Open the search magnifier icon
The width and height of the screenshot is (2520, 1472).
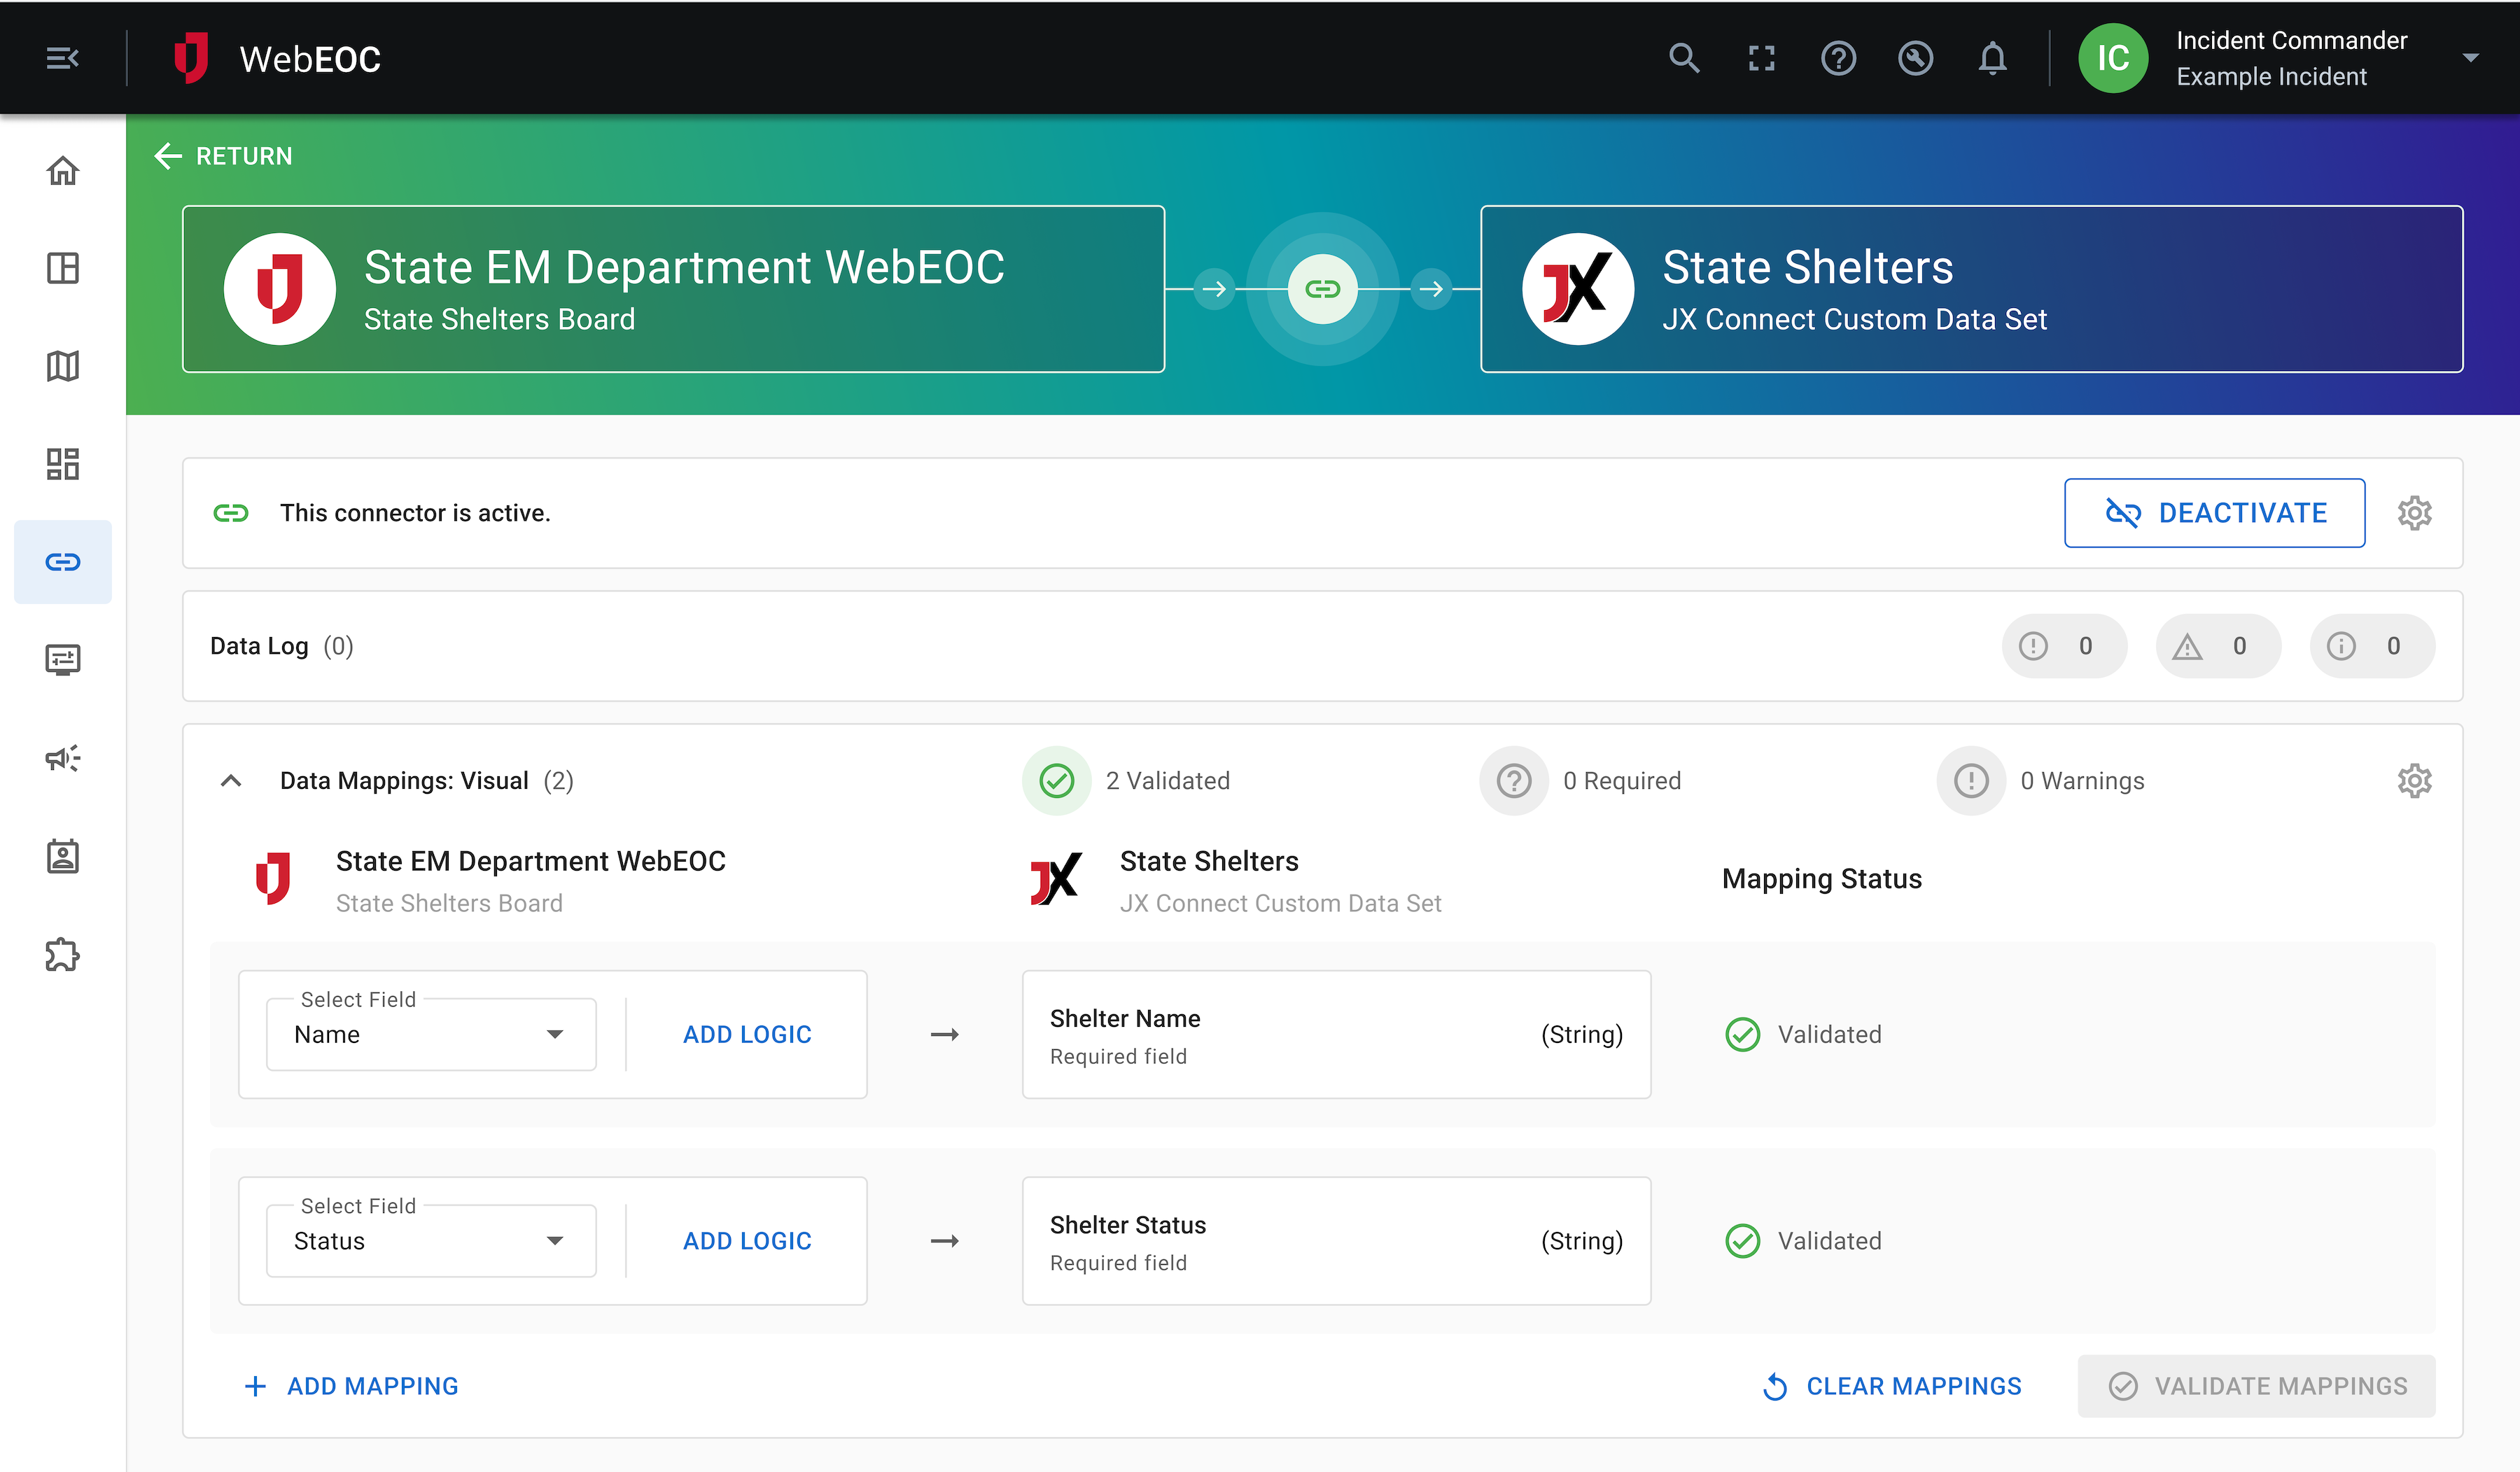1684,59
